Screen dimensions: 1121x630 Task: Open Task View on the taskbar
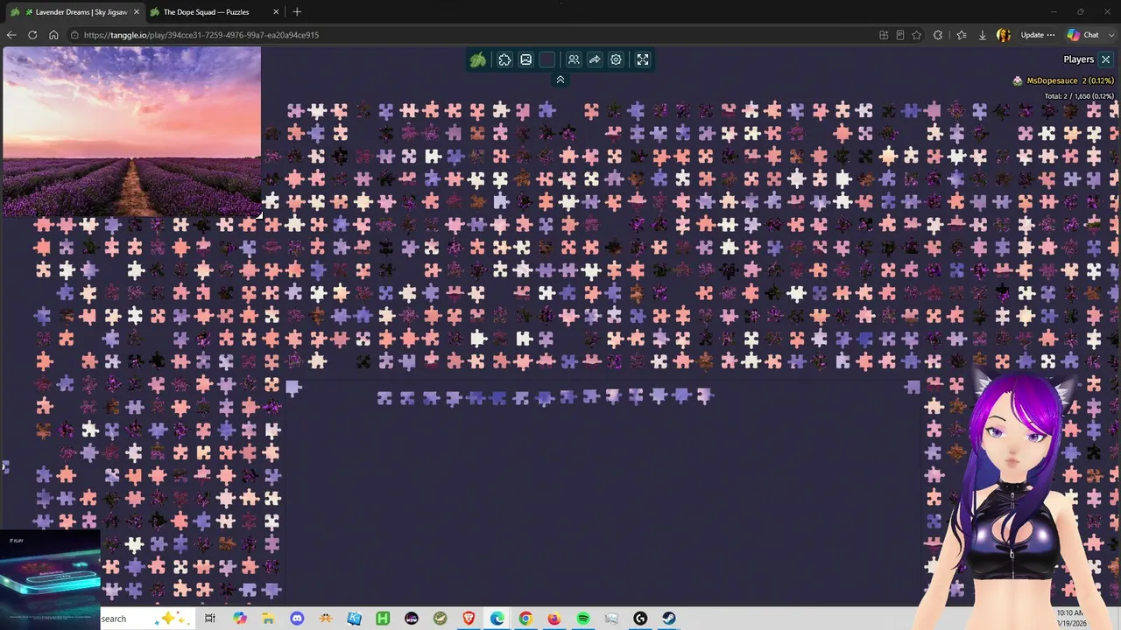(210, 619)
